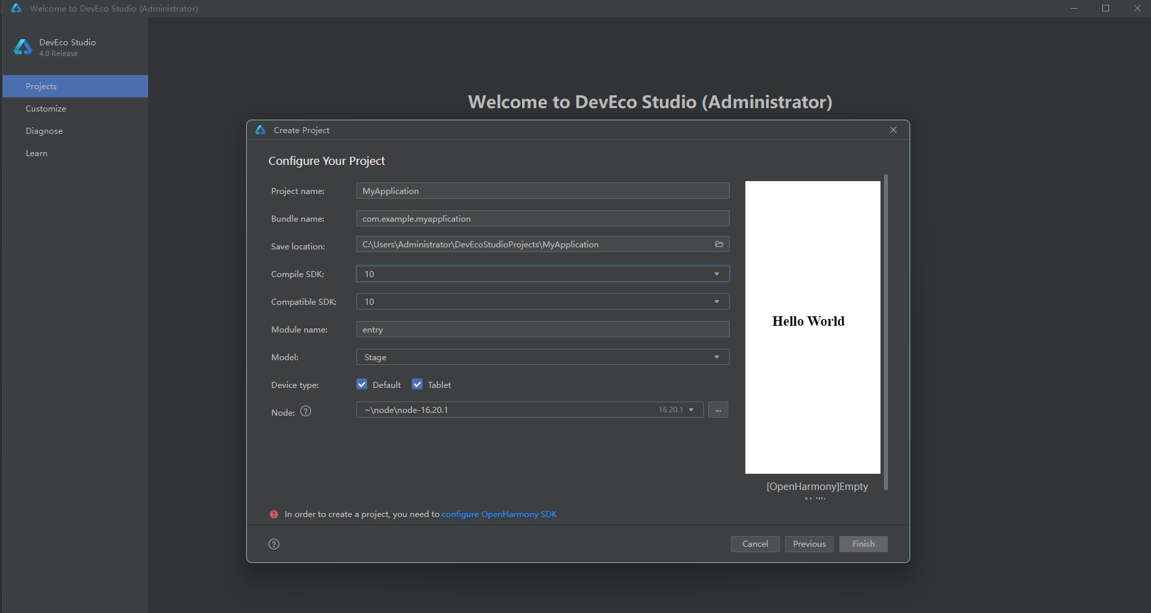The image size is (1151, 613).
Task: Click the Node help question mark icon
Action: pos(306,412)
